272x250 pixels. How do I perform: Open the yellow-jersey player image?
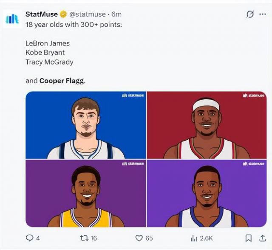click(85, 193)
